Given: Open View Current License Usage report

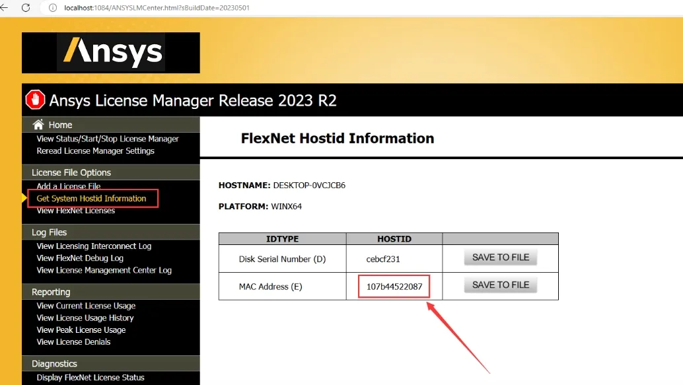Looking at the screenshot, I should pyautogui.click(x=87, y=306).
